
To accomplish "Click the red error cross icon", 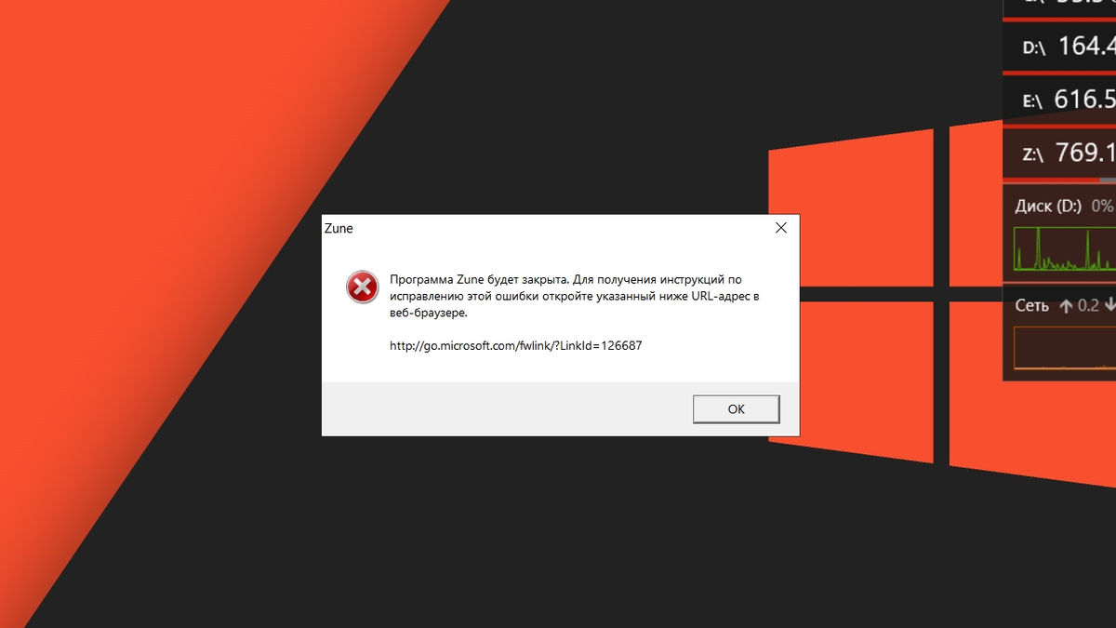I will pos(362,287).
